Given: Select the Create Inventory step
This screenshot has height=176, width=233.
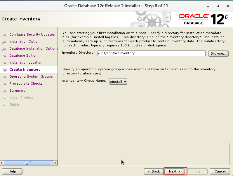Looking at the screenshot, I should [25, 69].
